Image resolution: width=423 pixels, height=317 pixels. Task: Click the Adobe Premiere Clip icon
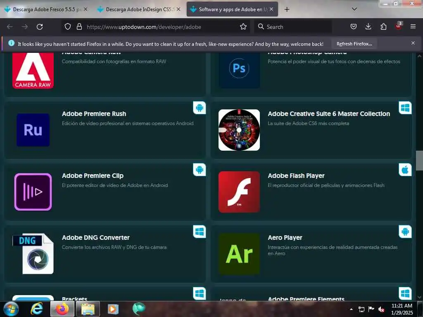(x=33, y=192)
